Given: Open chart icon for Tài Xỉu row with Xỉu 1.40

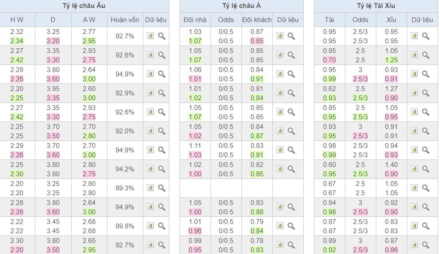Looking at the screenshot, I should [x=414, y=169].
